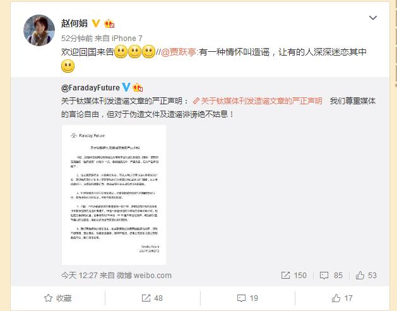Image resolution: width=397 pixels, height=311 pixels.
Task: Open the 关于钛媒体刊发造谣文章的严正声明 article link
Action: tap(258, 101)
